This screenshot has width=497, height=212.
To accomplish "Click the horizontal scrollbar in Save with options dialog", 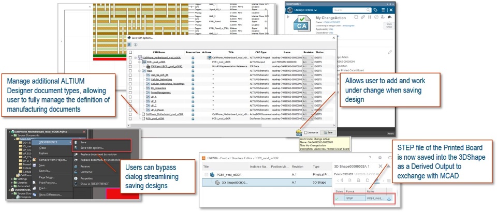I will 195,126.
